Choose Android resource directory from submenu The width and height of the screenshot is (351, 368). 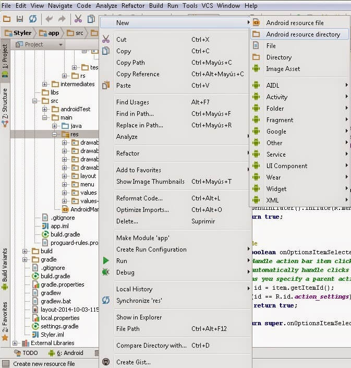[300, 34]
